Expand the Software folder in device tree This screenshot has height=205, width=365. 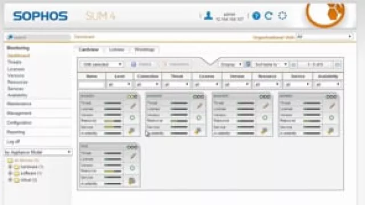[x=10, y=173]
